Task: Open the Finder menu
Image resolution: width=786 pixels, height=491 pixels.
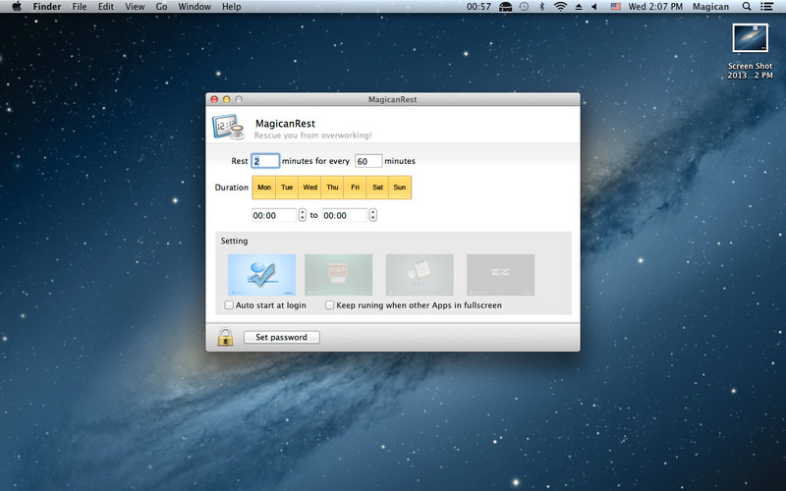Action: point(46,7)
